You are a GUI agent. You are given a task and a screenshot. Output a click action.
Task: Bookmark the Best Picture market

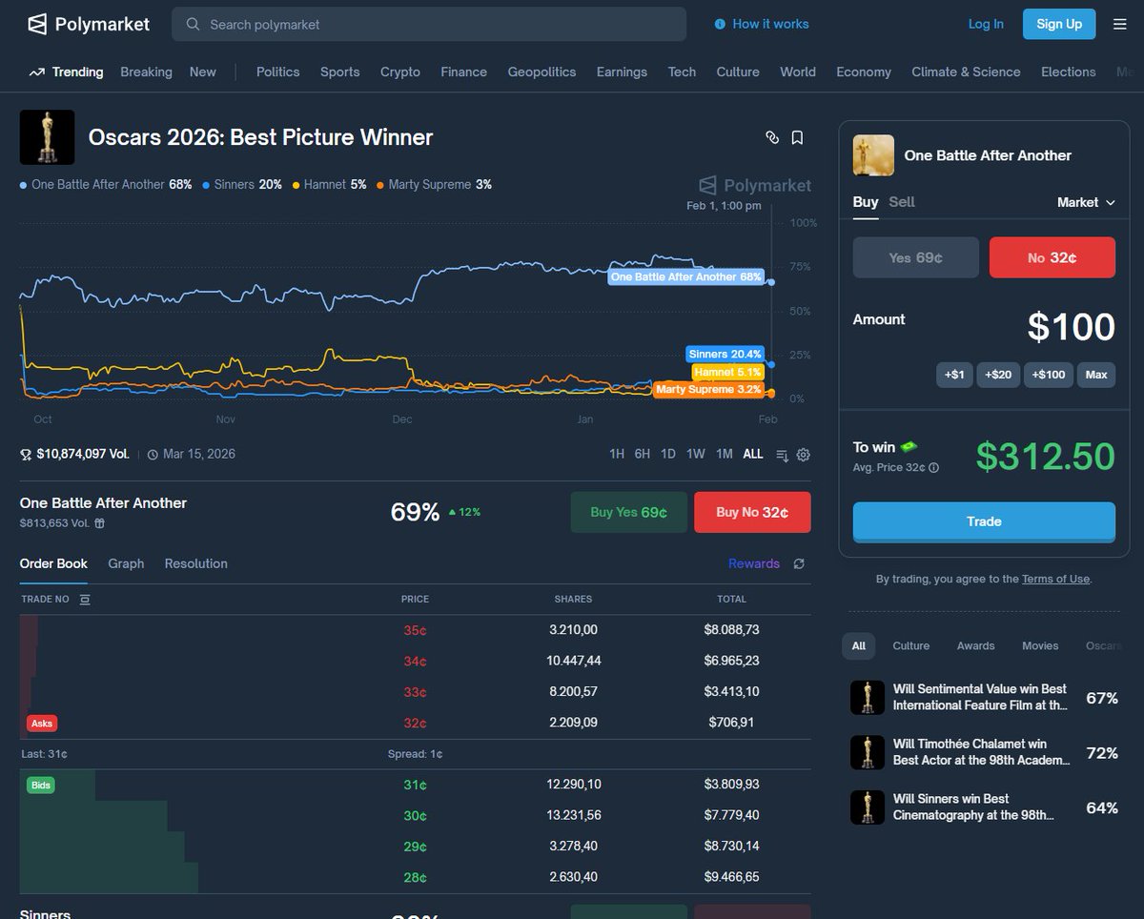click(797, 137)
